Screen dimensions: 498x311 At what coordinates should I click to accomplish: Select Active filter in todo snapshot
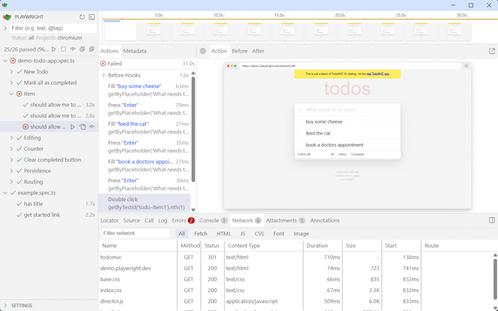click(x=342, y=155)
